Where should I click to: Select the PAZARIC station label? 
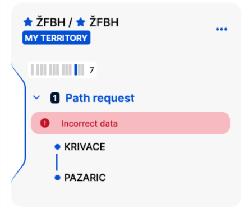tap(85, 178)
